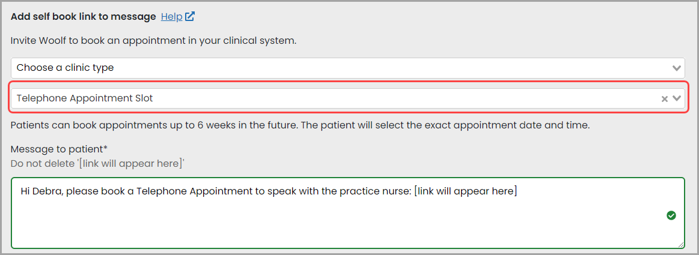Click the message box resize handle
The image size is (699, 255).
[x=681, y=244]
